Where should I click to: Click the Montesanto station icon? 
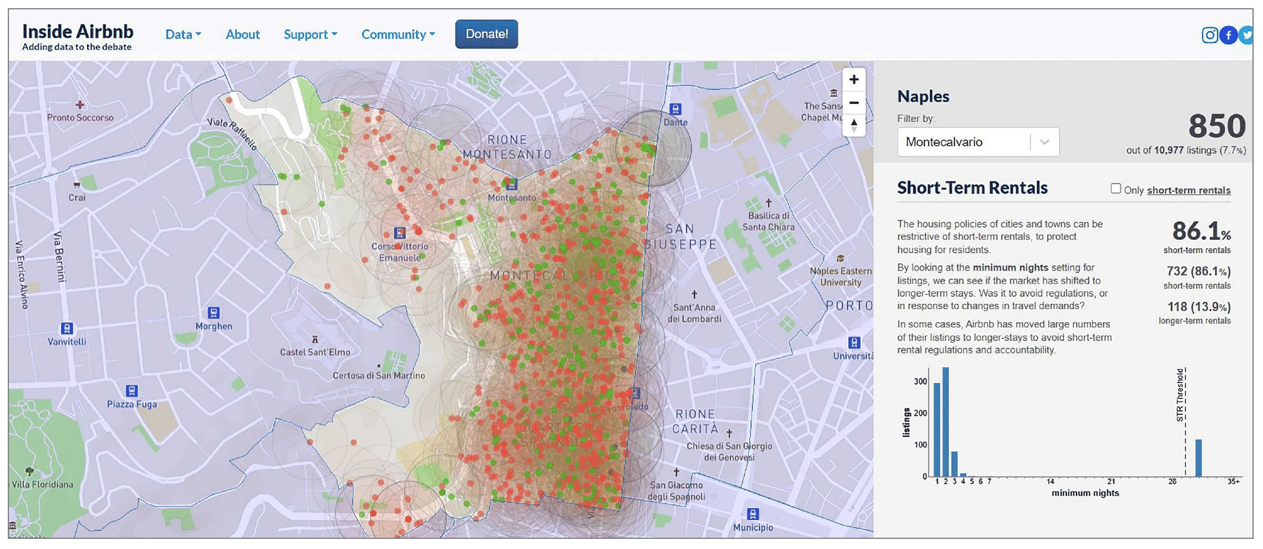[511, 184]
